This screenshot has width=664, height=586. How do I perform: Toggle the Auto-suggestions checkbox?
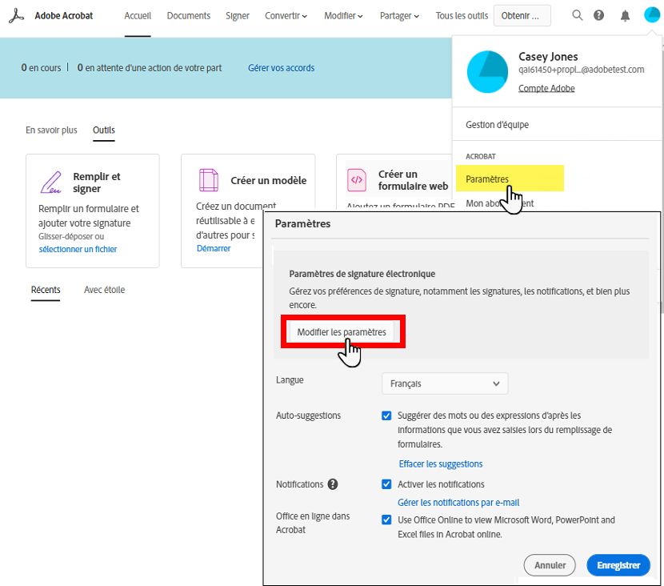point(386,415)
